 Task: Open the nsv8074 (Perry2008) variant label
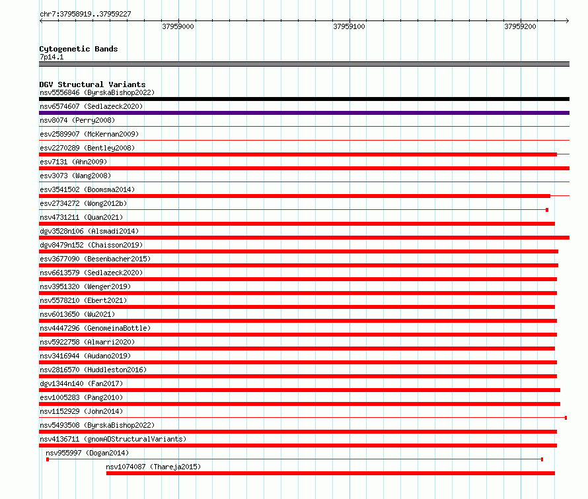[77, 120]
